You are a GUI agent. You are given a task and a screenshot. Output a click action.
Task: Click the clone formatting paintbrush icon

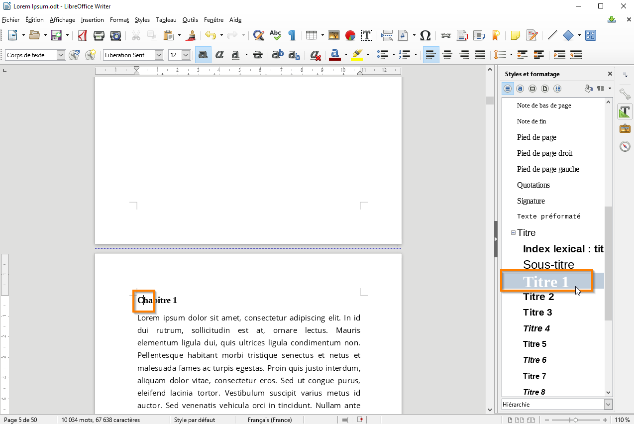pyautogui.click(x=191, y=35)
